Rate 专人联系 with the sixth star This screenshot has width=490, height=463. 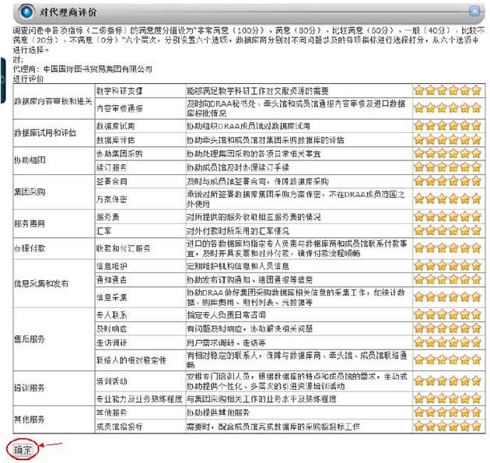tap(476, 313)
